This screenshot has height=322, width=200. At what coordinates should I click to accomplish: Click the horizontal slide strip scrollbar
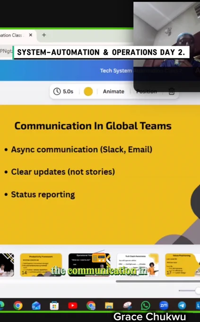coord(158,281)
